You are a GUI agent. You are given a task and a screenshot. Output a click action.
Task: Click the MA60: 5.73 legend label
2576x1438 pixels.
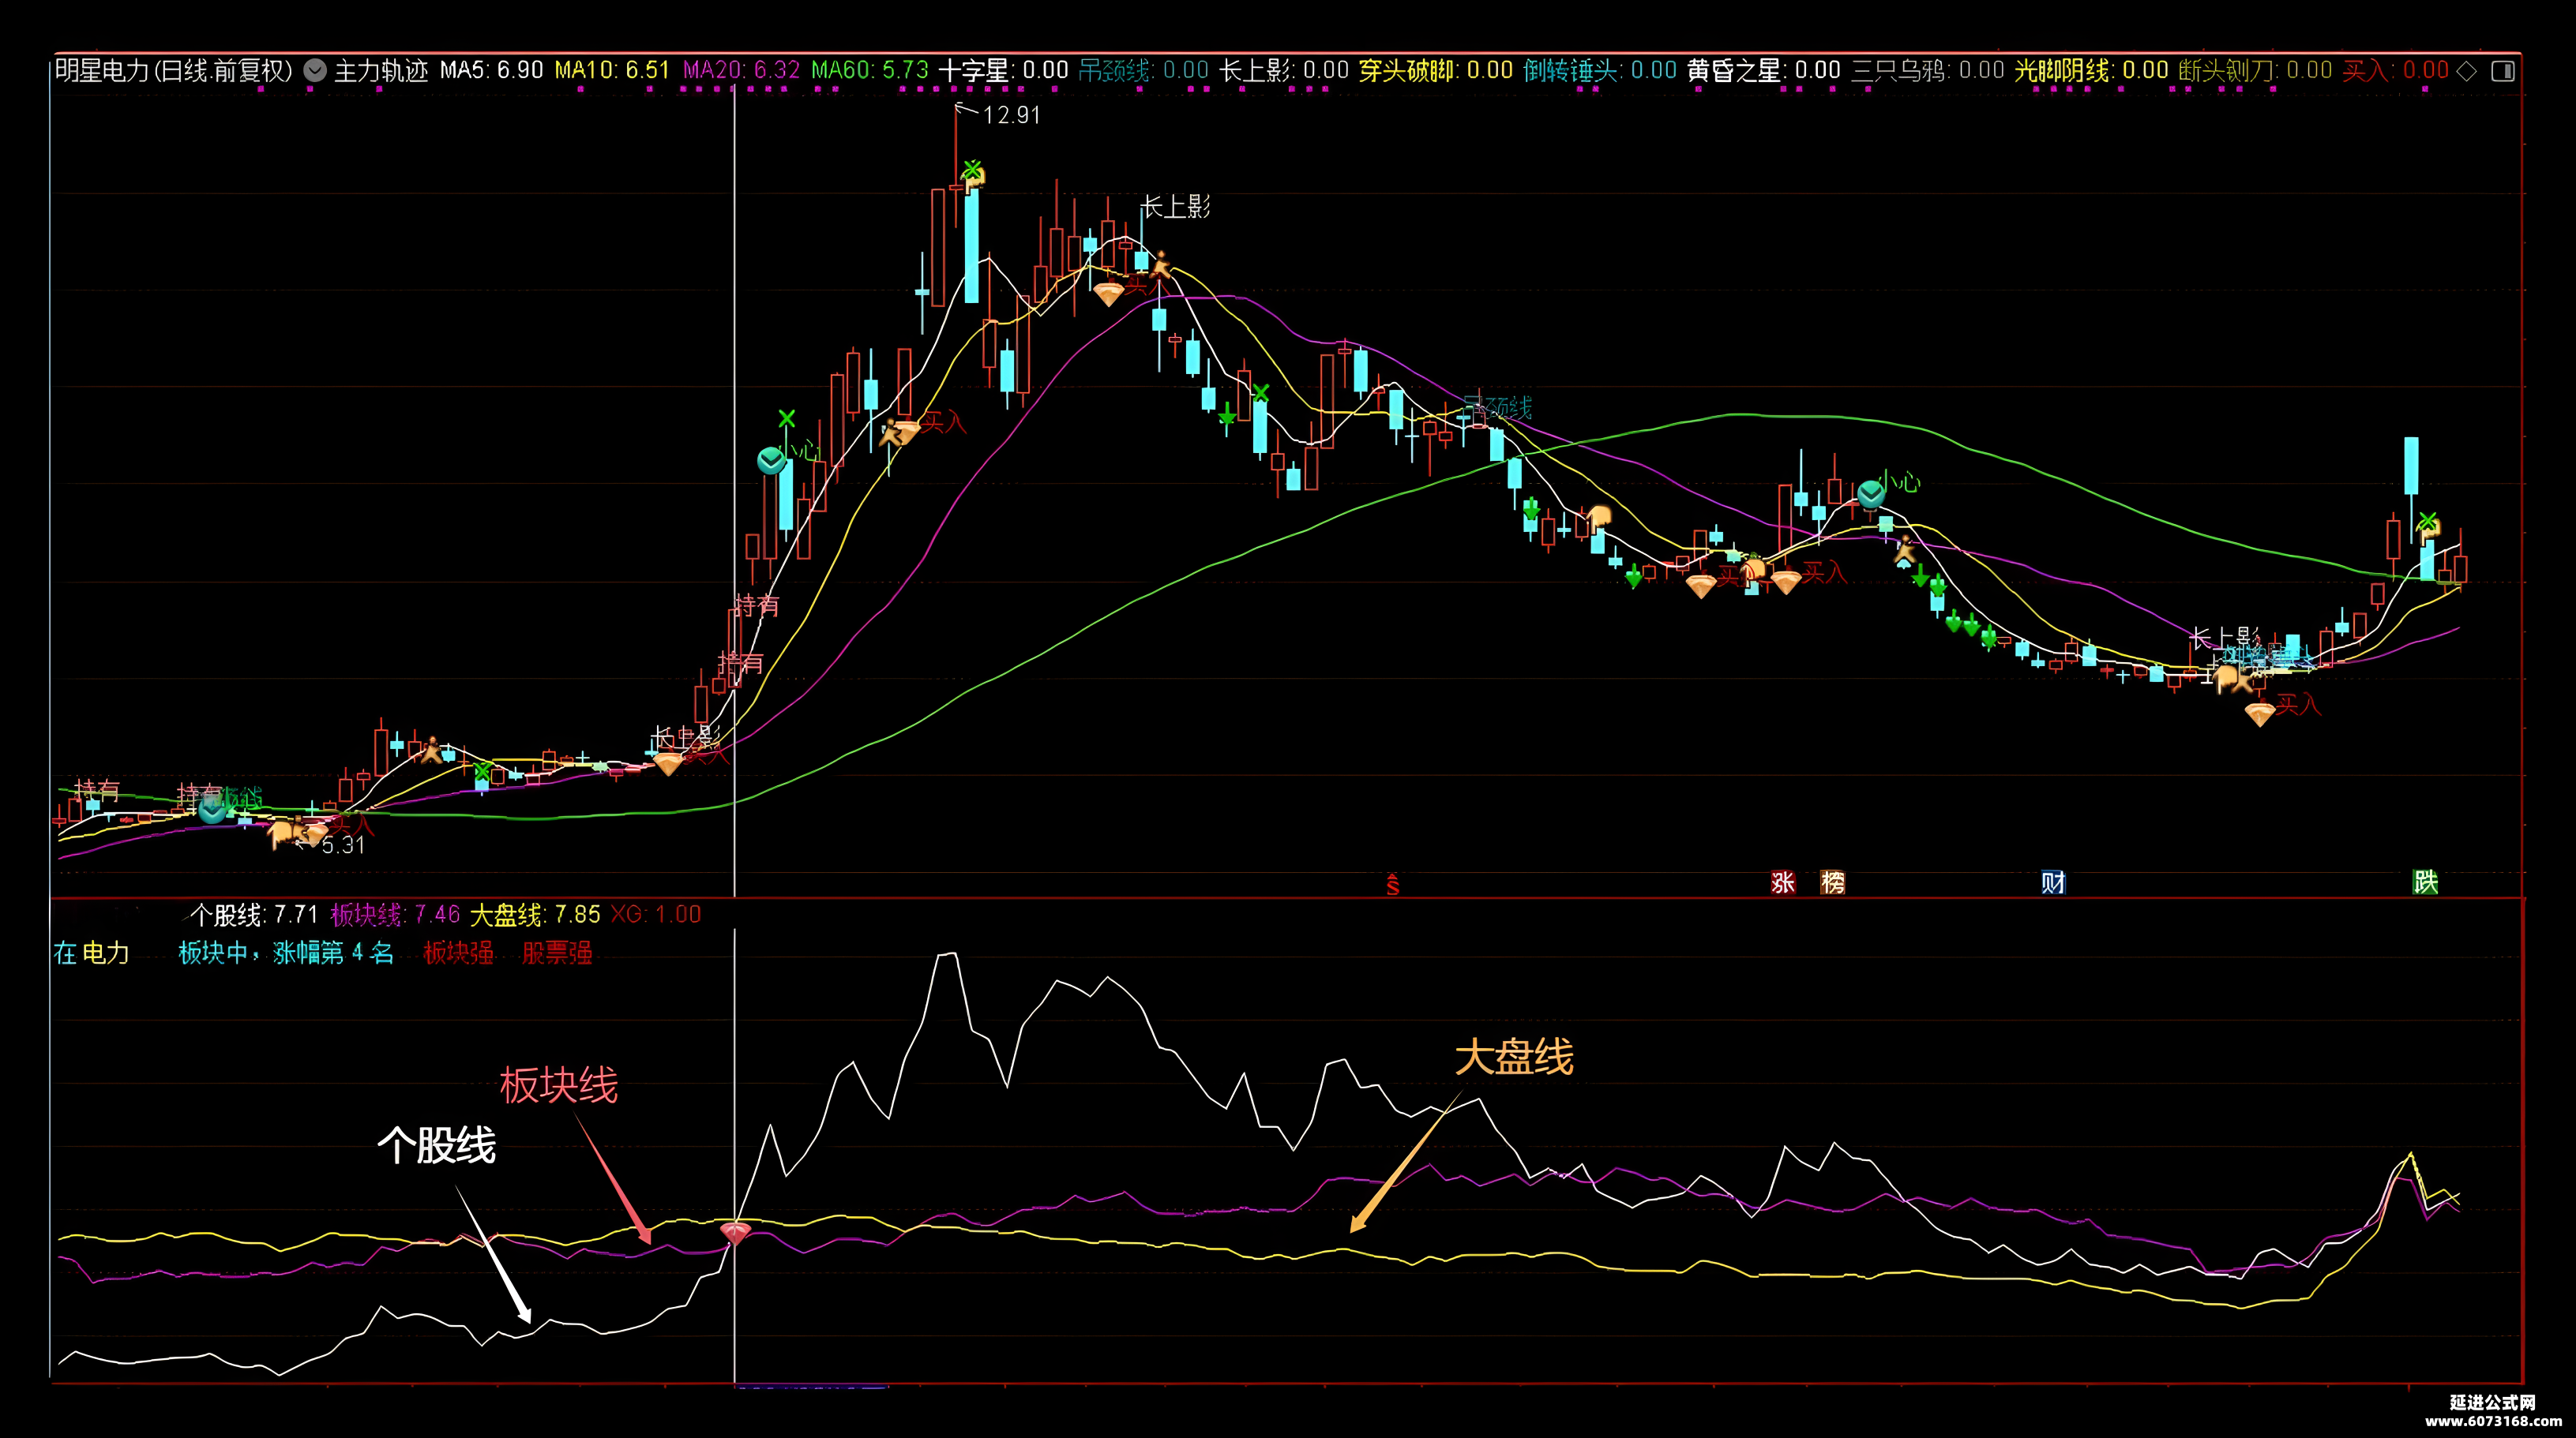click(x=870, y=70)
